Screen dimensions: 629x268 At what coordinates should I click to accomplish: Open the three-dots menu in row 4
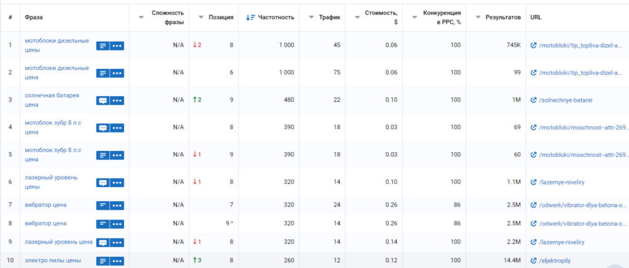click(x=117, y=128)
